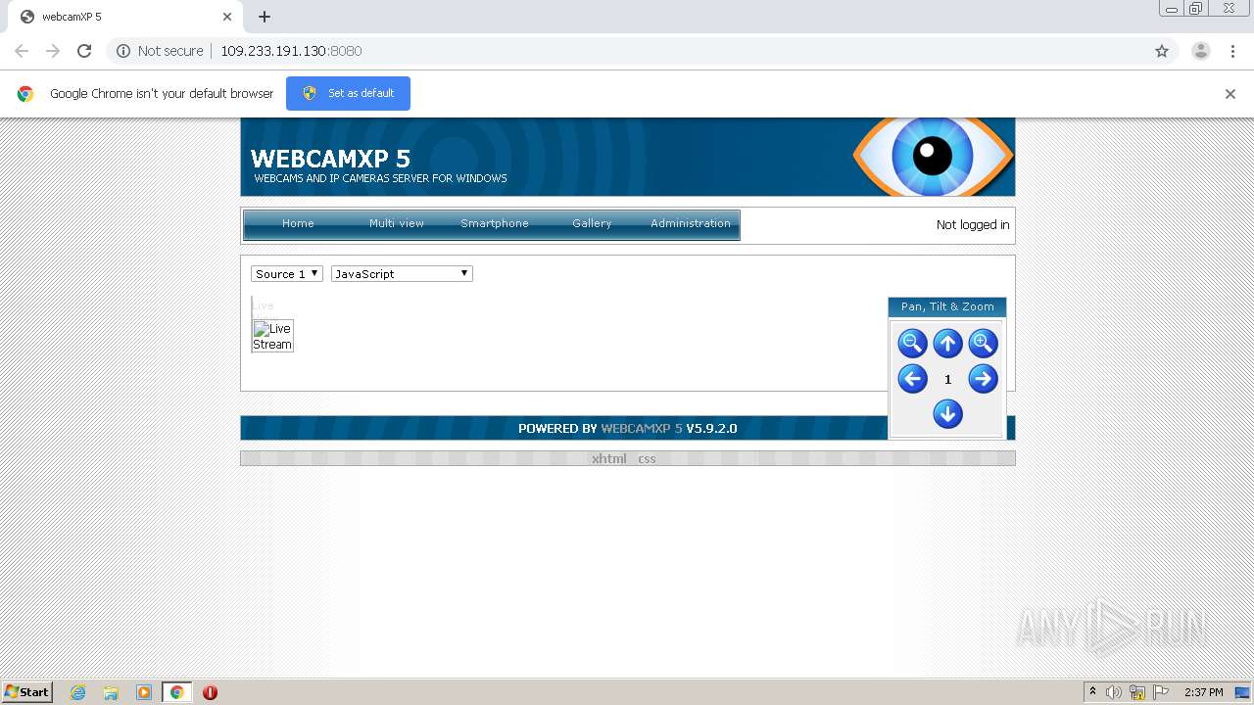Open the Windows Start menu
1254x705 pixels.
click(x=27, y=691)
